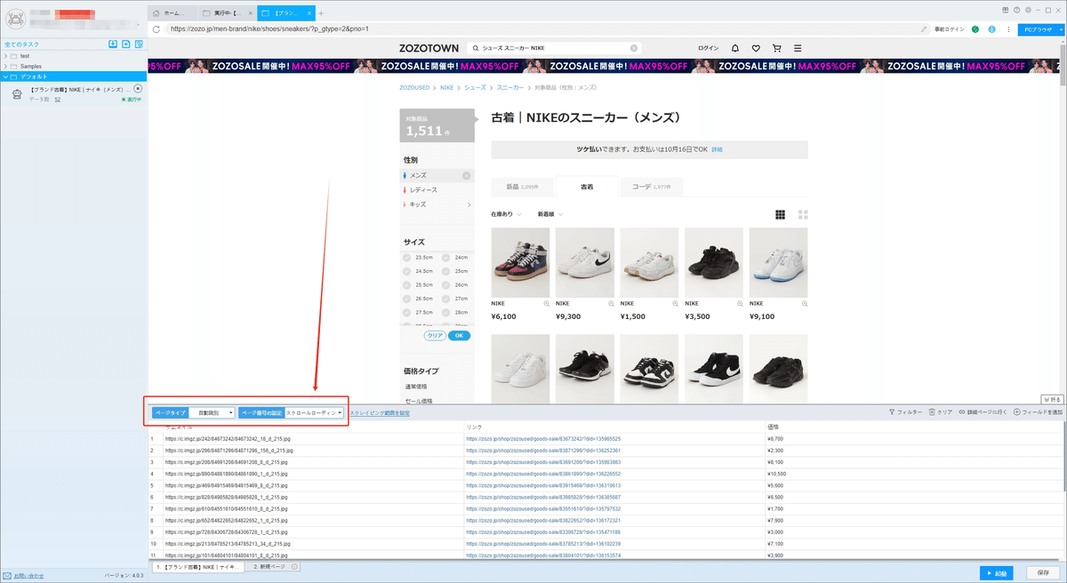Open the three-dot more menu in the toolbar
The width and height of the screenshot is (1067, 583).
(1007, 29)
